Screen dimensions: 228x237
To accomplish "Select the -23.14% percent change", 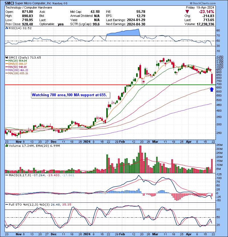I will click(206, 12).
